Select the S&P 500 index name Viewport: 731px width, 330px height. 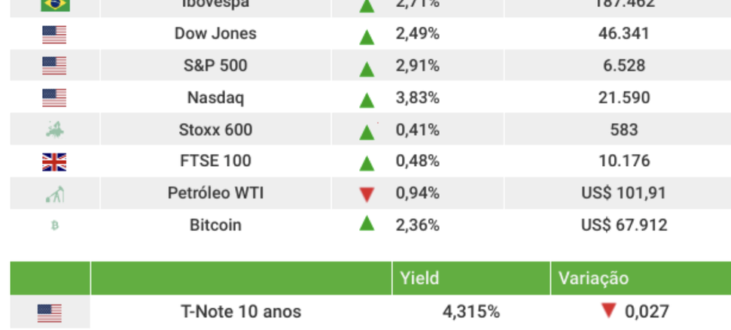point(215,65)
